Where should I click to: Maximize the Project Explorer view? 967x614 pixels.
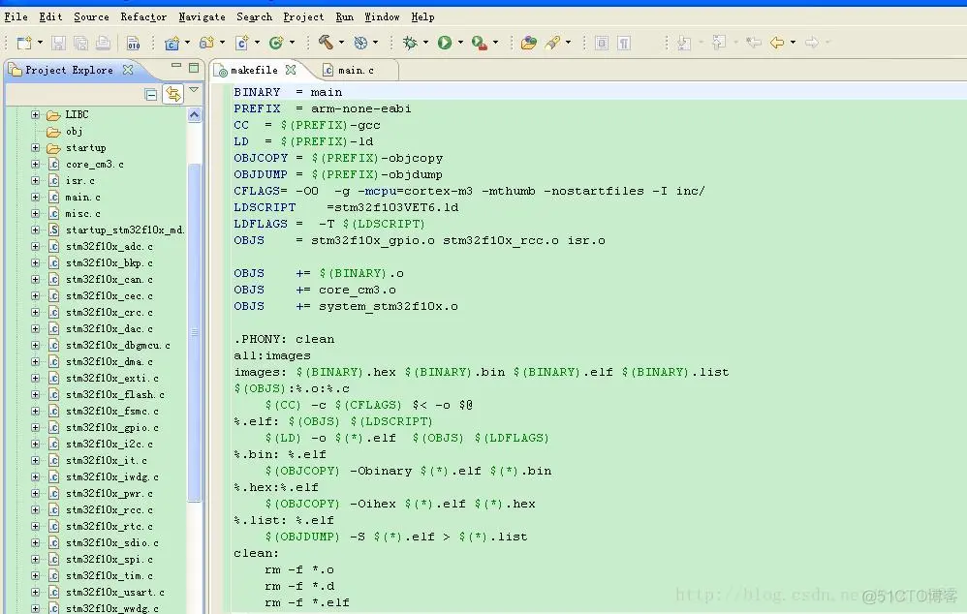pos(194,67)
